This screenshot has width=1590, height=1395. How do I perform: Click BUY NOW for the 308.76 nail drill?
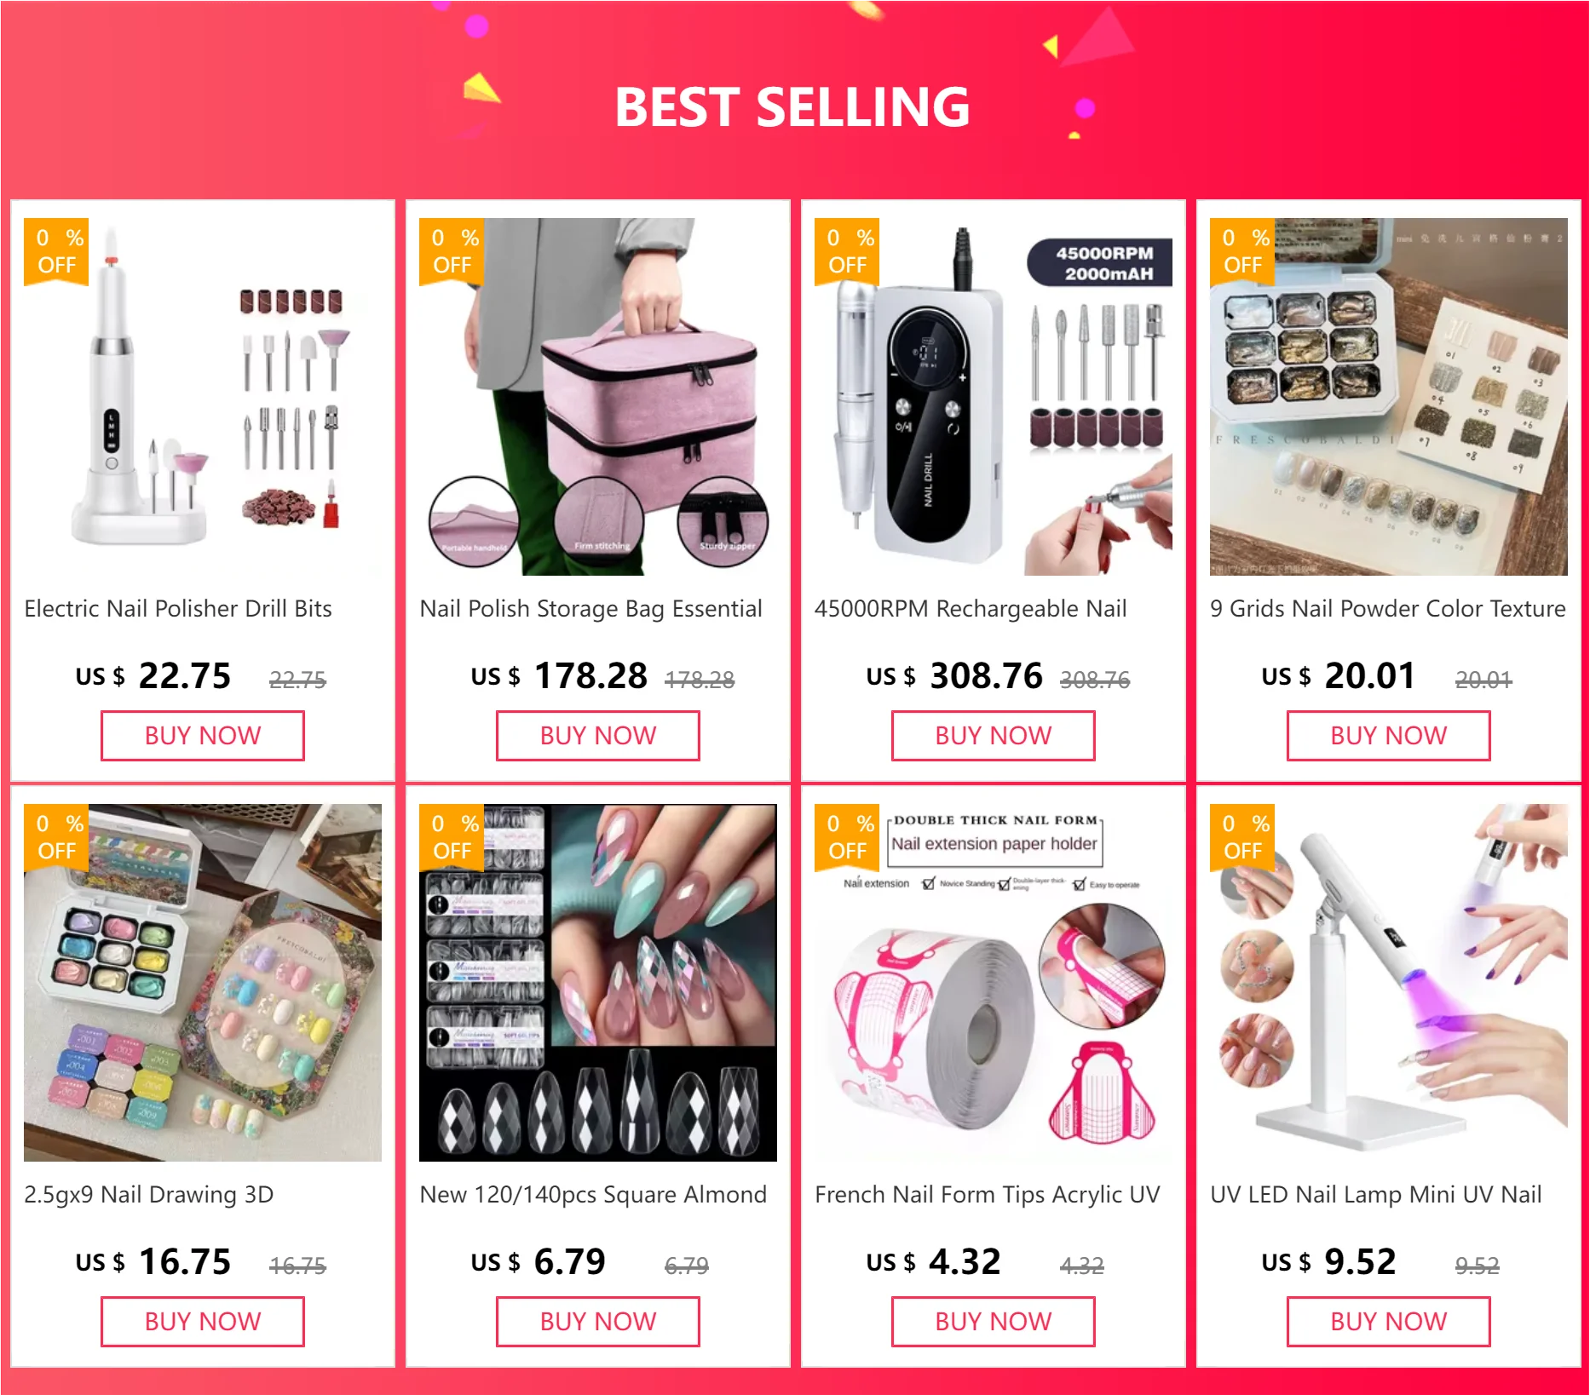click(x=994, y=736)
